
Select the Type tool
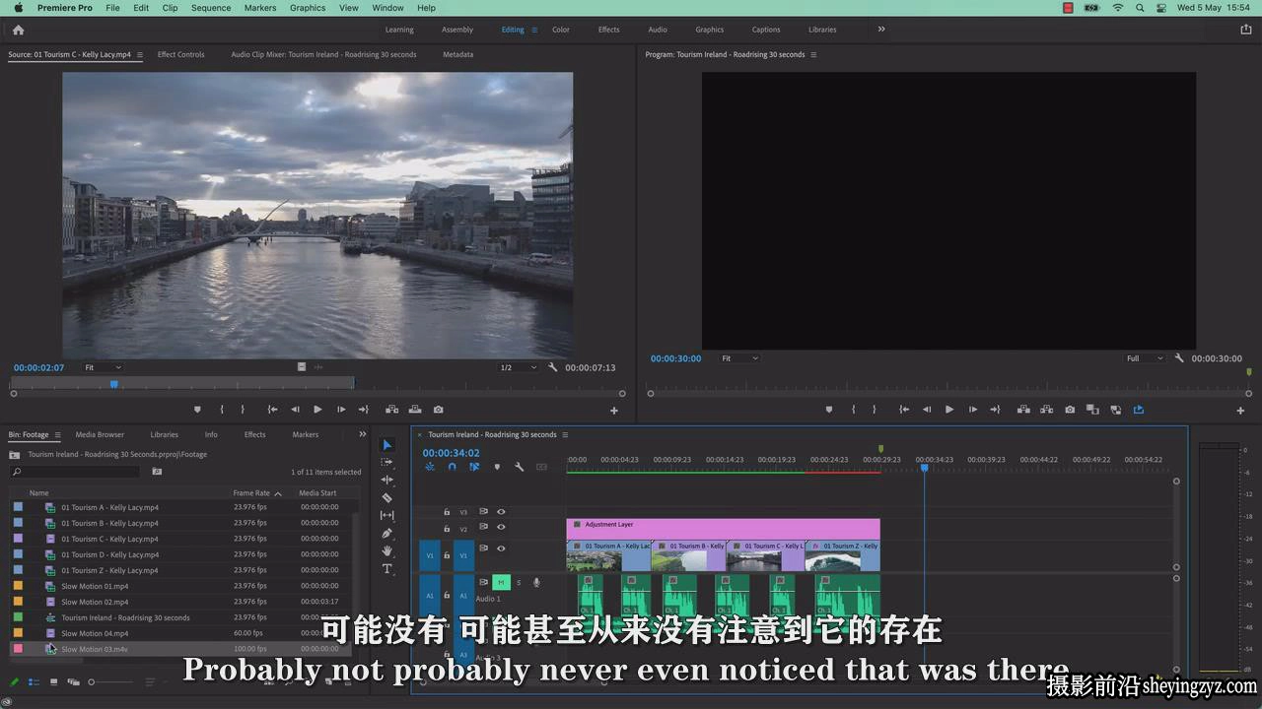[x=386, y=568]
